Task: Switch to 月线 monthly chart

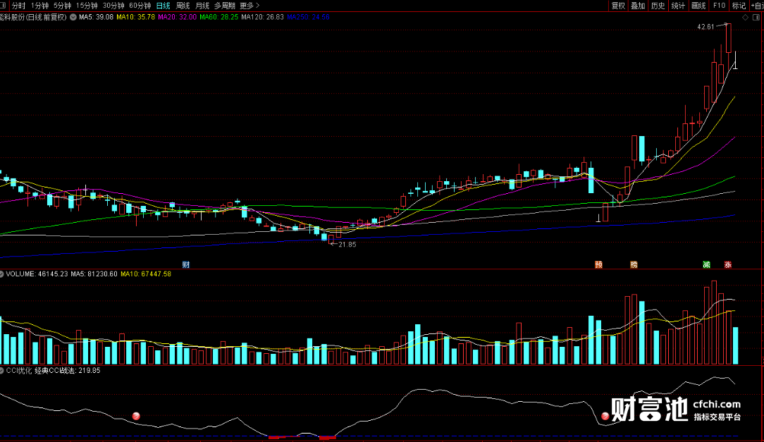Action: coord(202,6)
